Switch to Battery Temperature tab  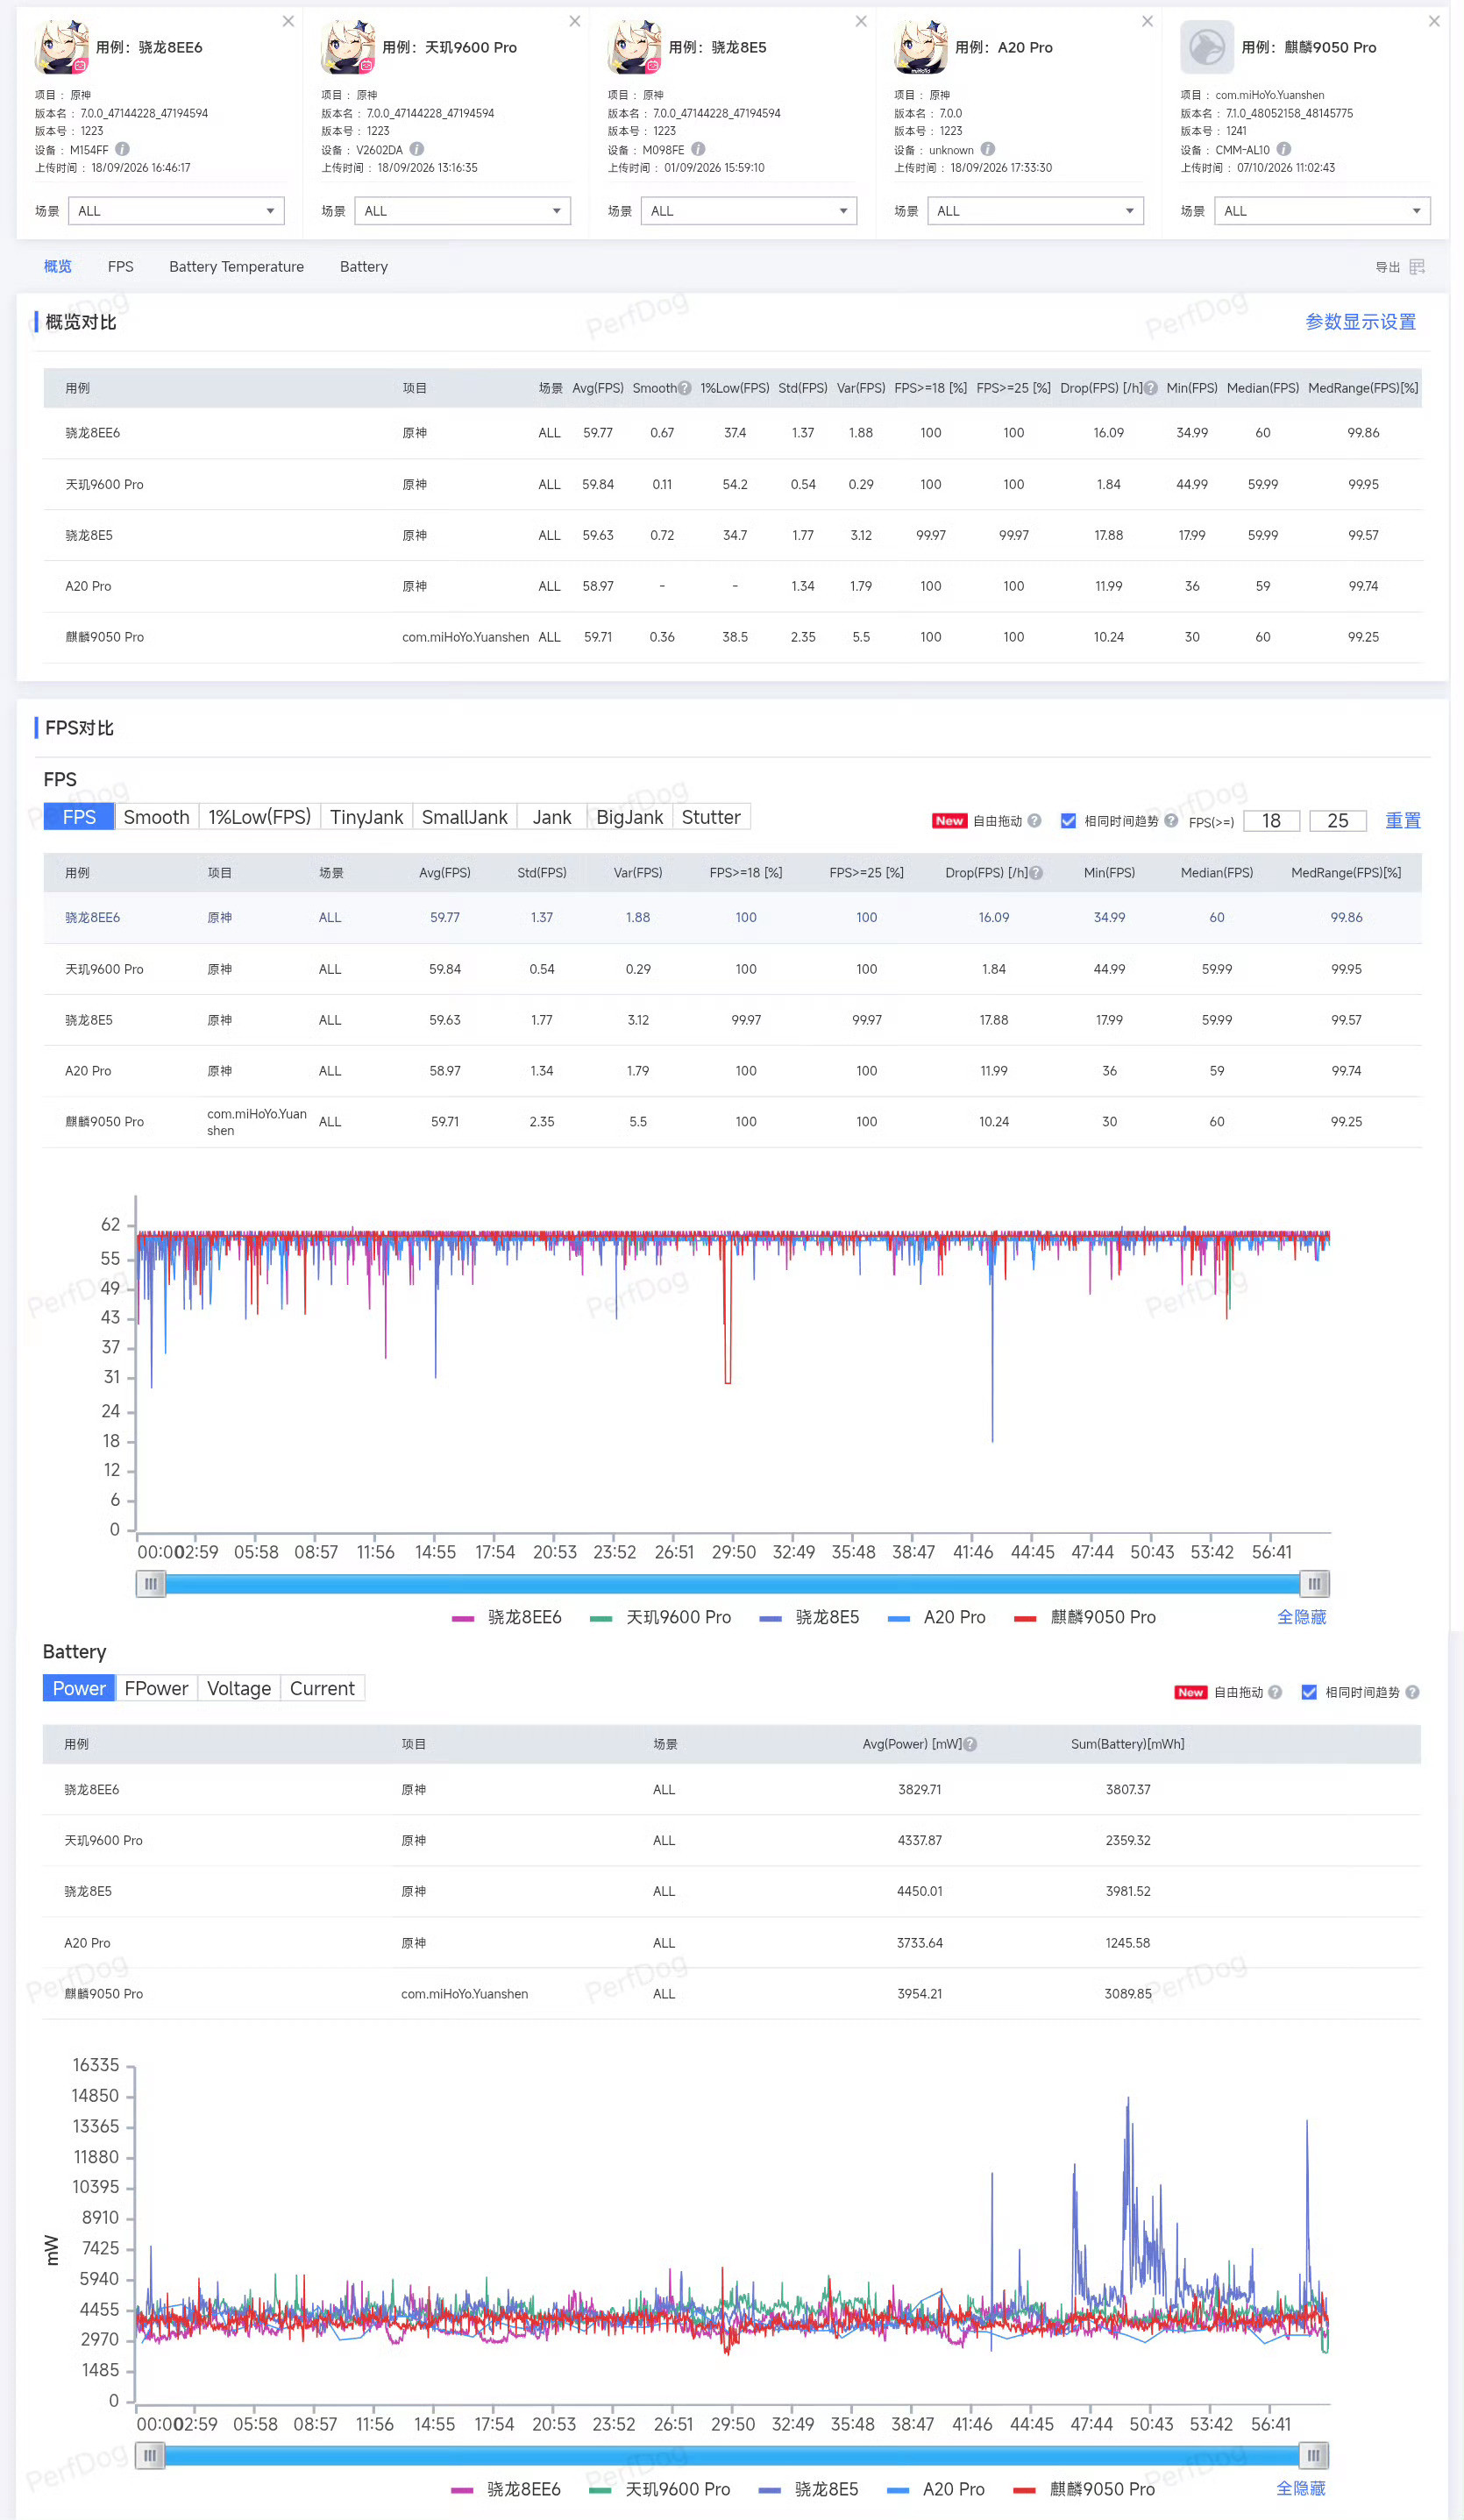236,267
